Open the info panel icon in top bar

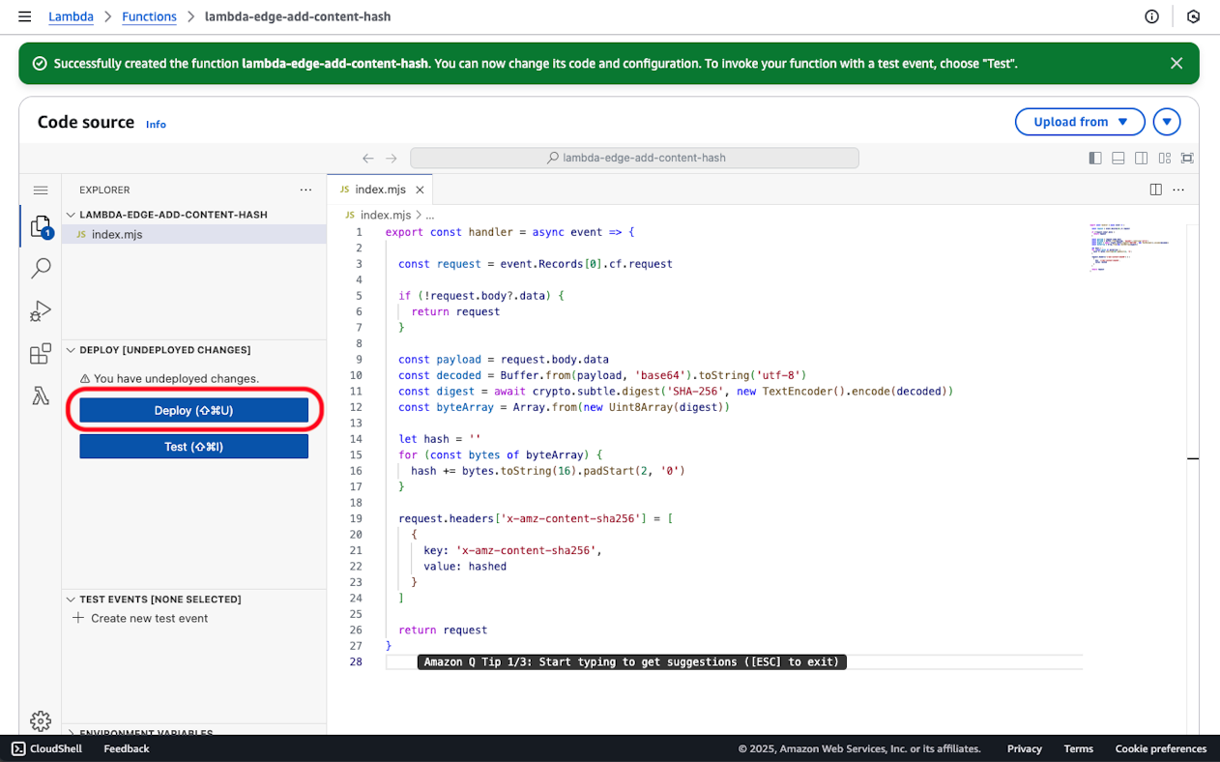tap(1151, 16)
